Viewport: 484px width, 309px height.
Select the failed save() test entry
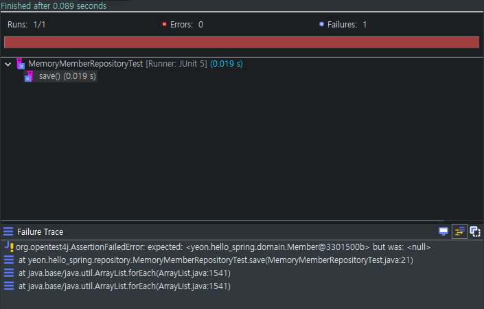tap(61, 76)
